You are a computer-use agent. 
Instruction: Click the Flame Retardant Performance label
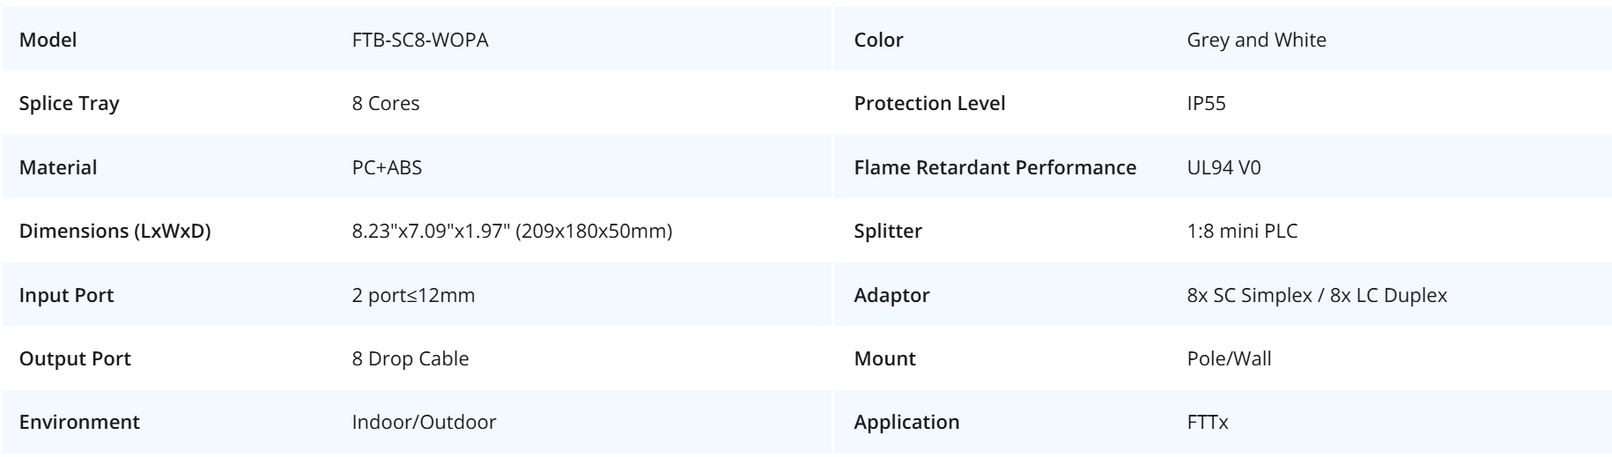click(x=995, y=167)
